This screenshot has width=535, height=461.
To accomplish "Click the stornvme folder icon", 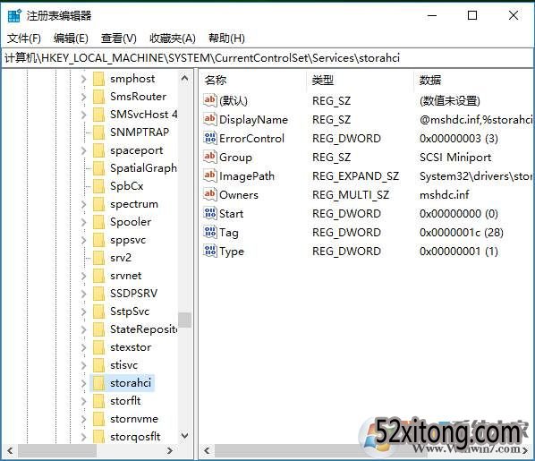I will point(99,419).
